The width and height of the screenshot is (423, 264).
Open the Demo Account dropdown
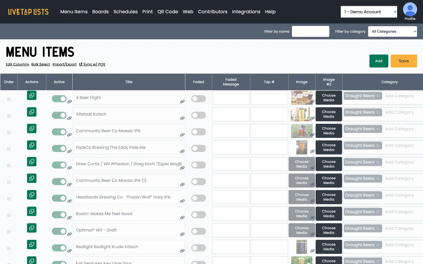point(369,12)
